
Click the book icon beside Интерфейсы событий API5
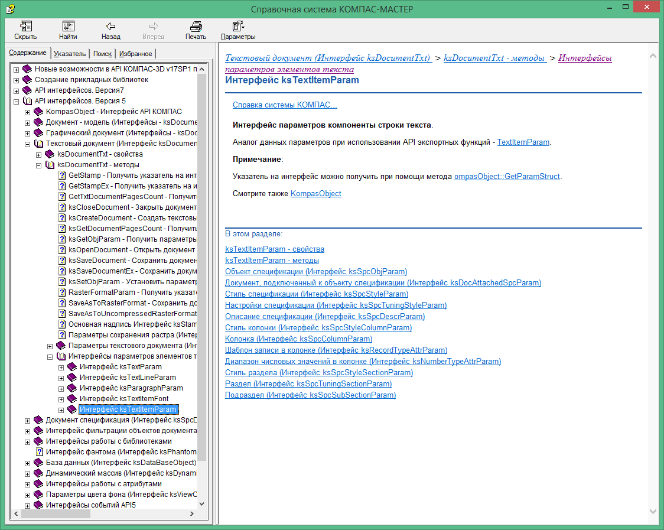(x=38, y=505)
